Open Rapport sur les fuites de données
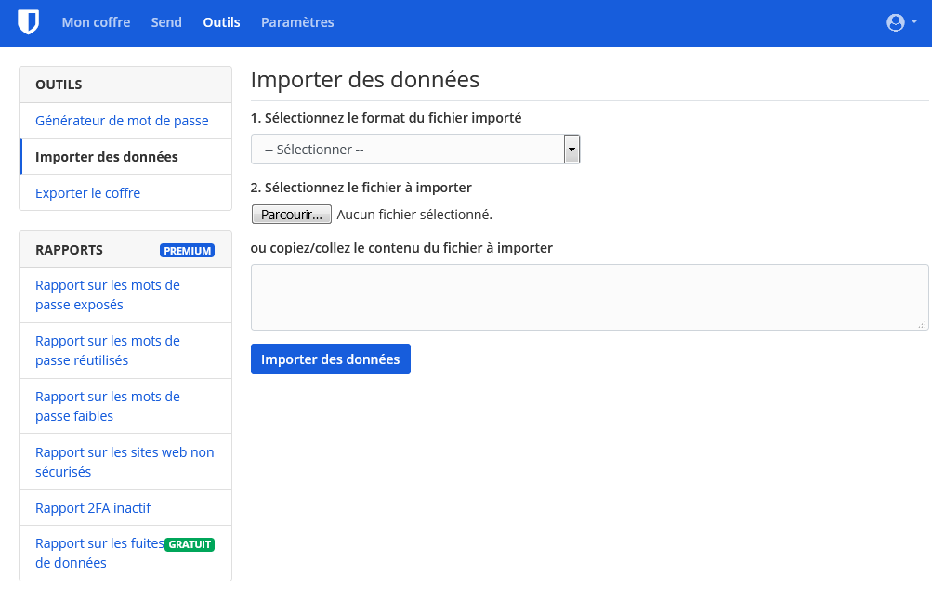The width and height of the screenshot is (932, 614). [98, 553]
